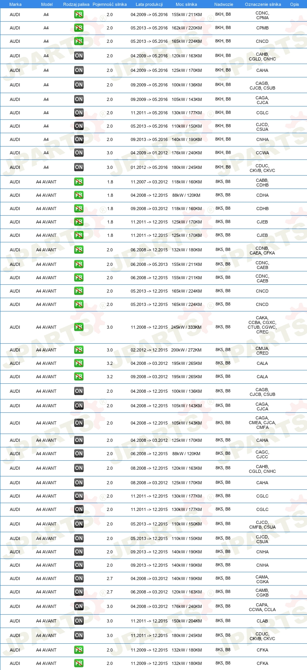Click the ON icon in the 2.7 CAMA, CGKA row
This screenshot has height=670, width=307.
[x=79, y=578]
